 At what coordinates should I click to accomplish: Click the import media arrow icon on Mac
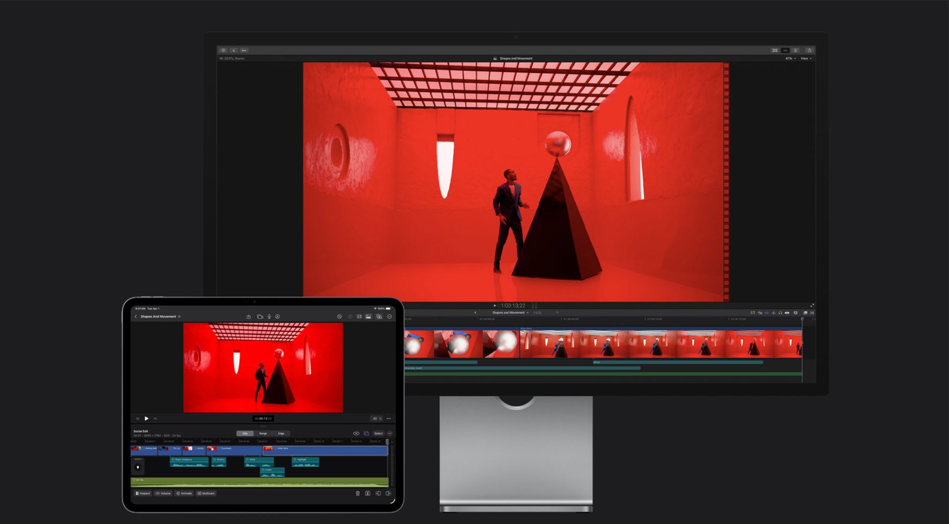(234, 50)
